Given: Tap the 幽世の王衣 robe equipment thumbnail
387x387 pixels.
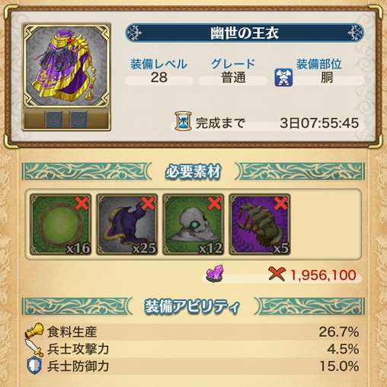Looking at the screenshot, I should 66,66.
